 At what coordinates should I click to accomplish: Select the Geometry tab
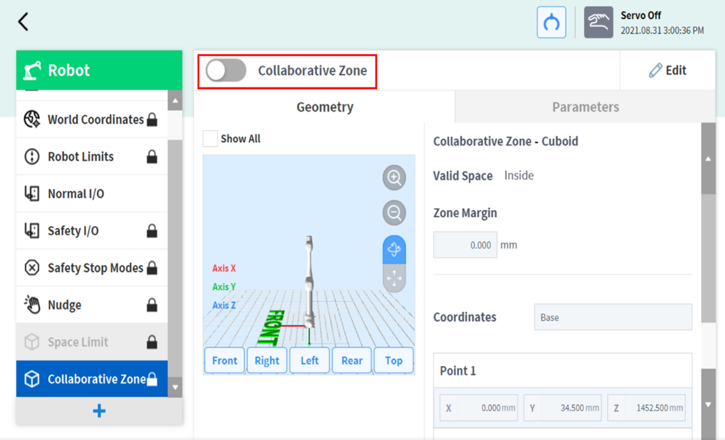(325, 107)
